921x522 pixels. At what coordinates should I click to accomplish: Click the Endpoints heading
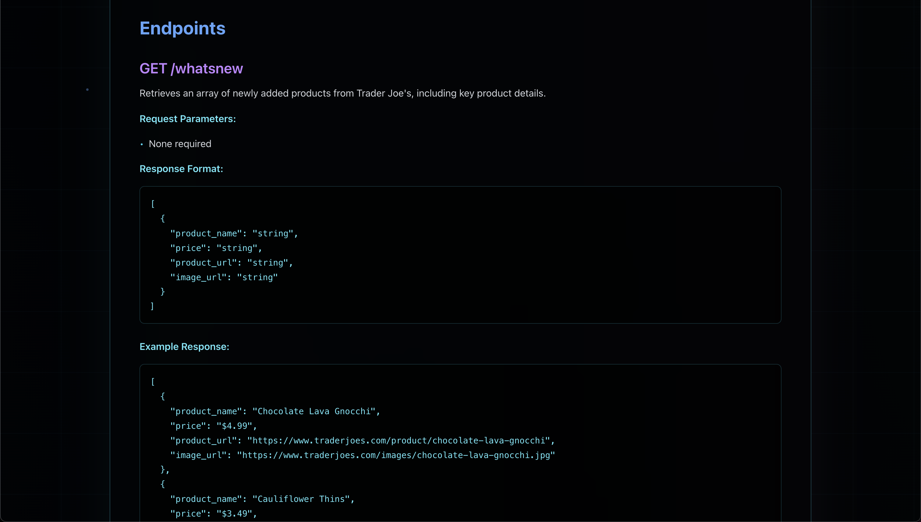click(182, 28)
